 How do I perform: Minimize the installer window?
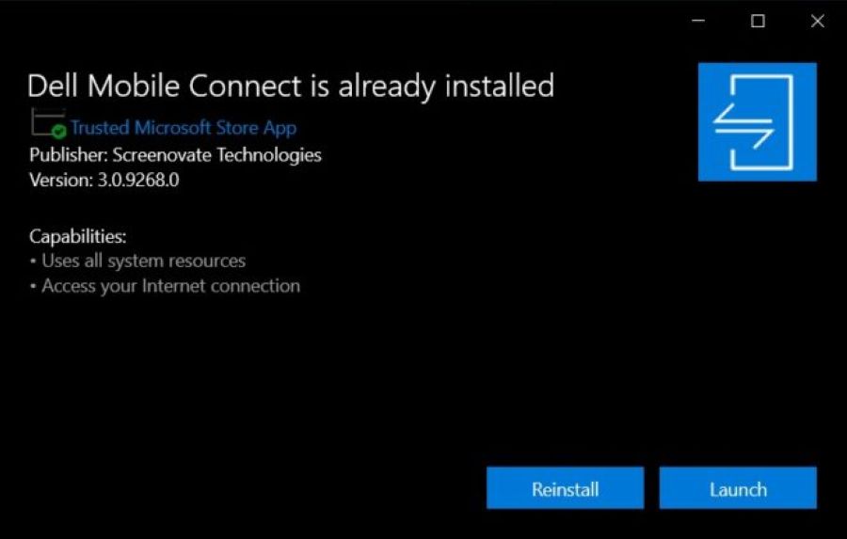tap(698, 21)
